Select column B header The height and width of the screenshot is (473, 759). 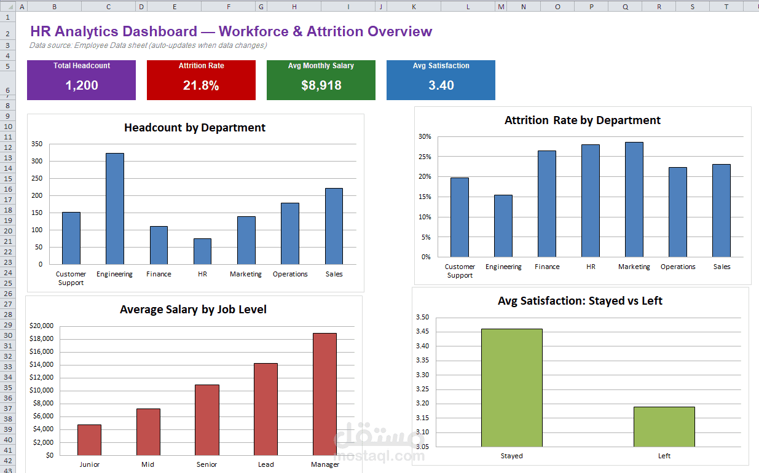click(x=55, y=7)
